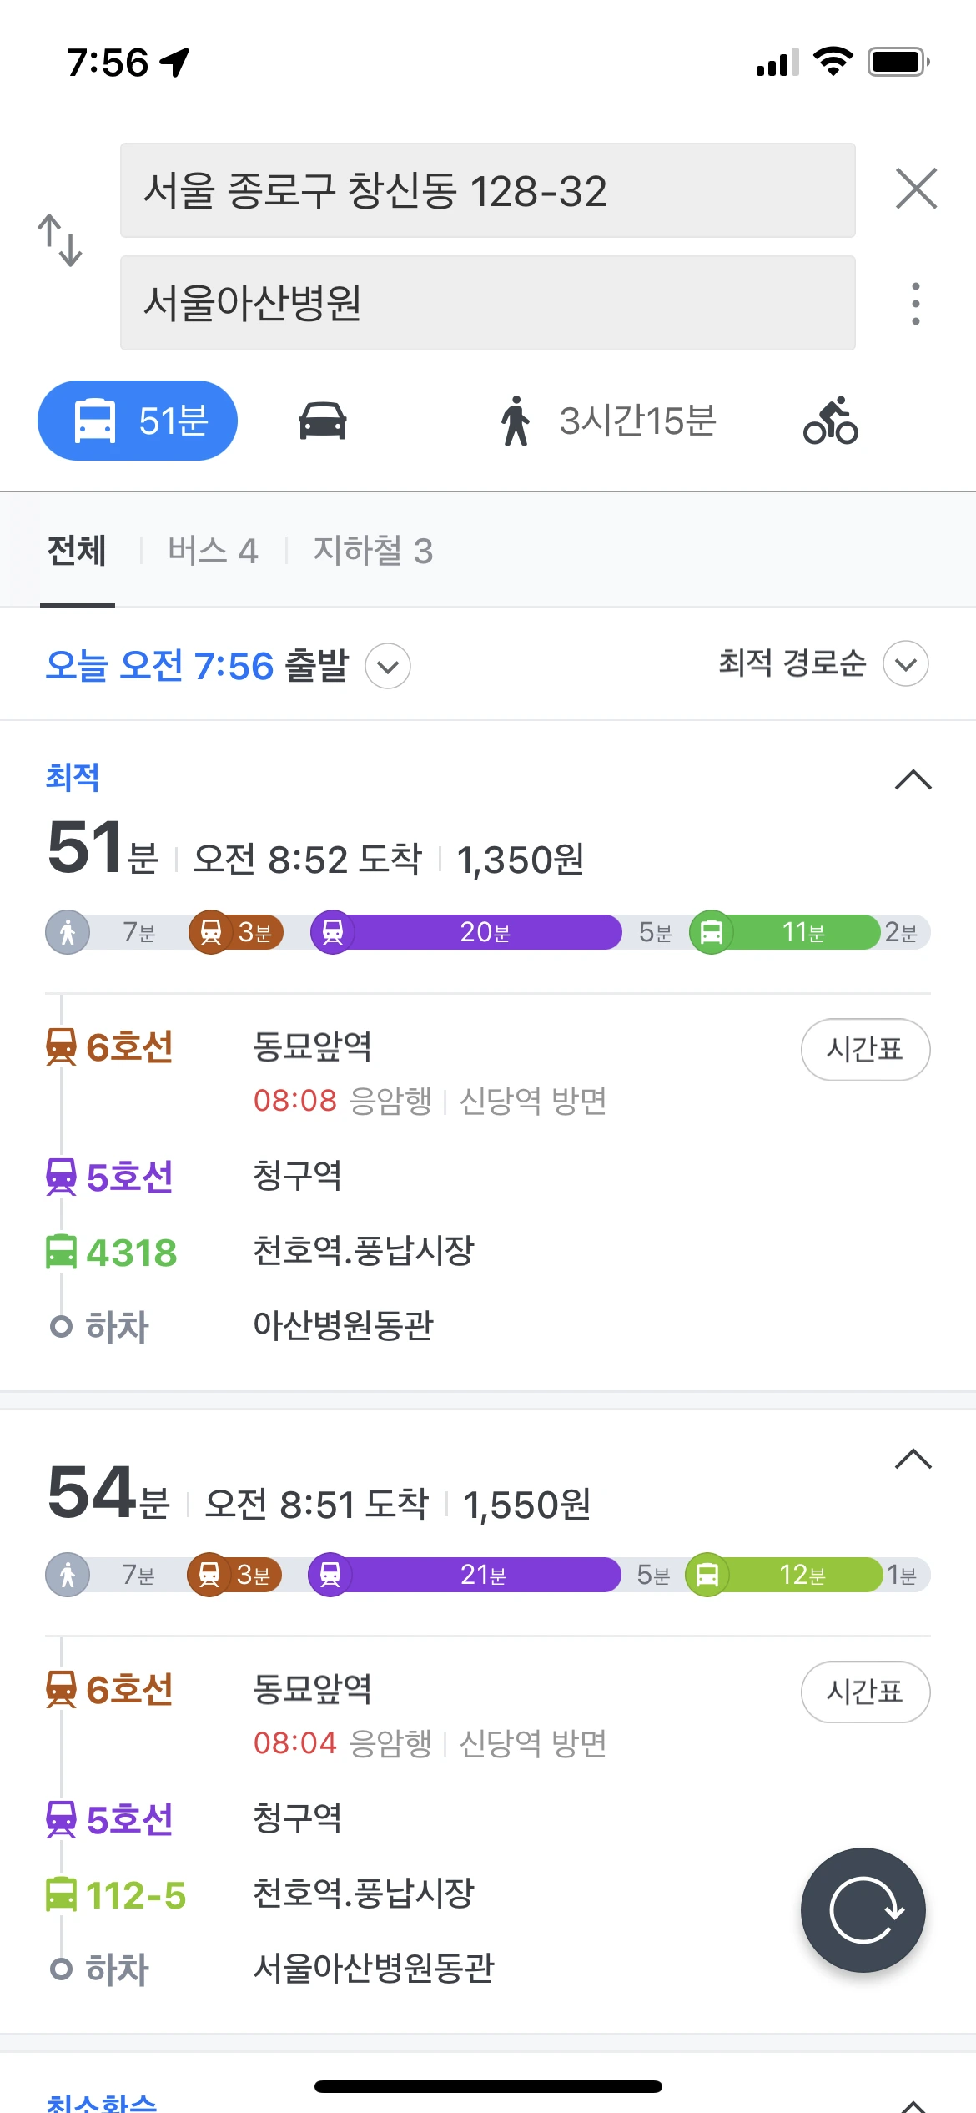Open the departure time dropdown 오전 7:56 출발
Image resolution: width=976 pixels, height=2113 pixels.
227,666
